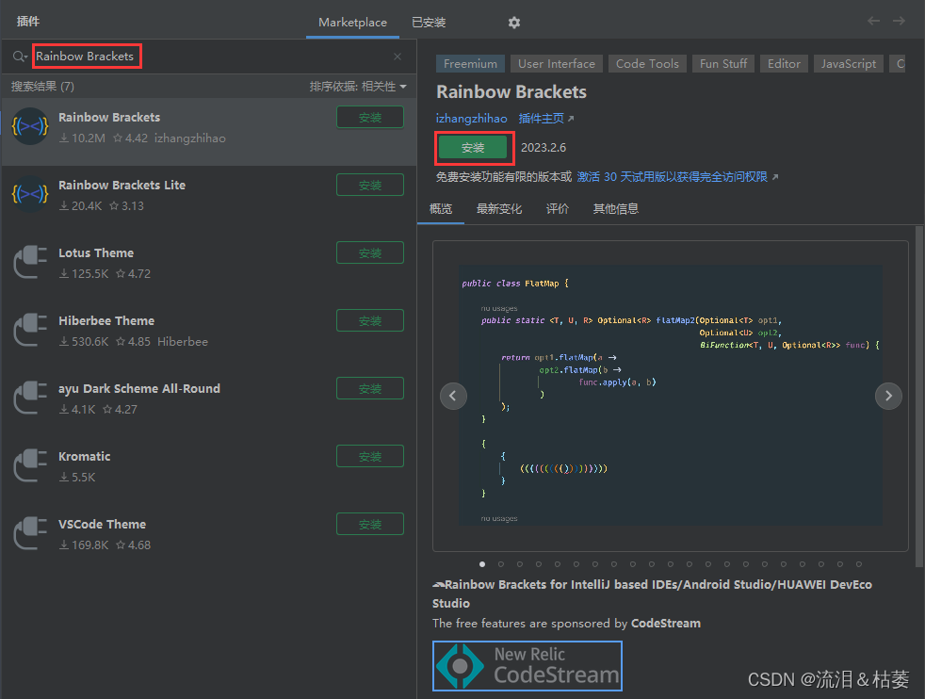Image resolution: width=925 pixels, height=699 pixels.
Task: Click the VSCode Theme plug icon
Action: 30,533
